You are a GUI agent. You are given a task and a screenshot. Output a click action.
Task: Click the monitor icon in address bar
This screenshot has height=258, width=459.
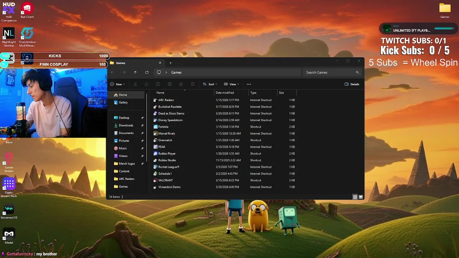(159, 72)
